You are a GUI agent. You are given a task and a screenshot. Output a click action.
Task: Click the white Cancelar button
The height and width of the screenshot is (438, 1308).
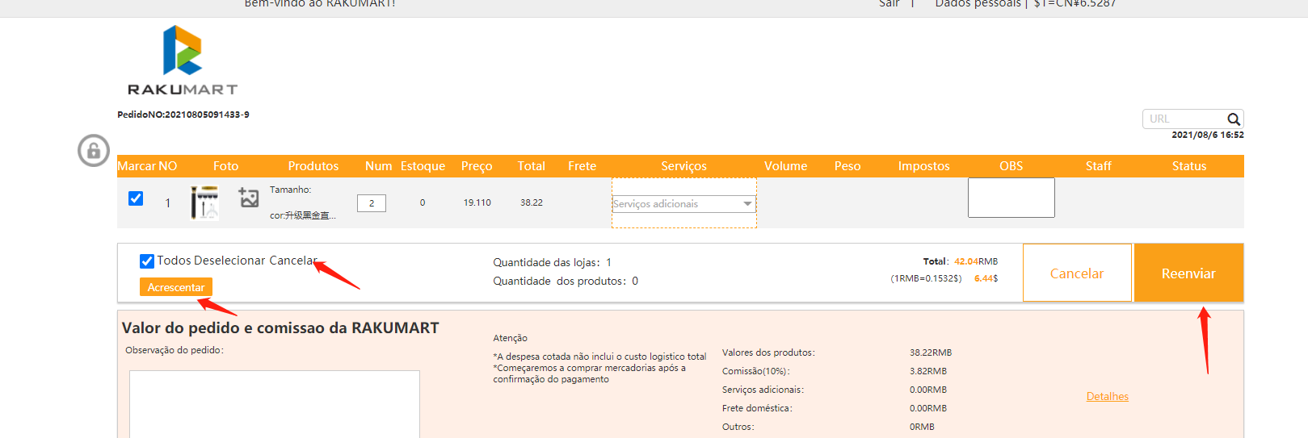tap(1077, 273)
